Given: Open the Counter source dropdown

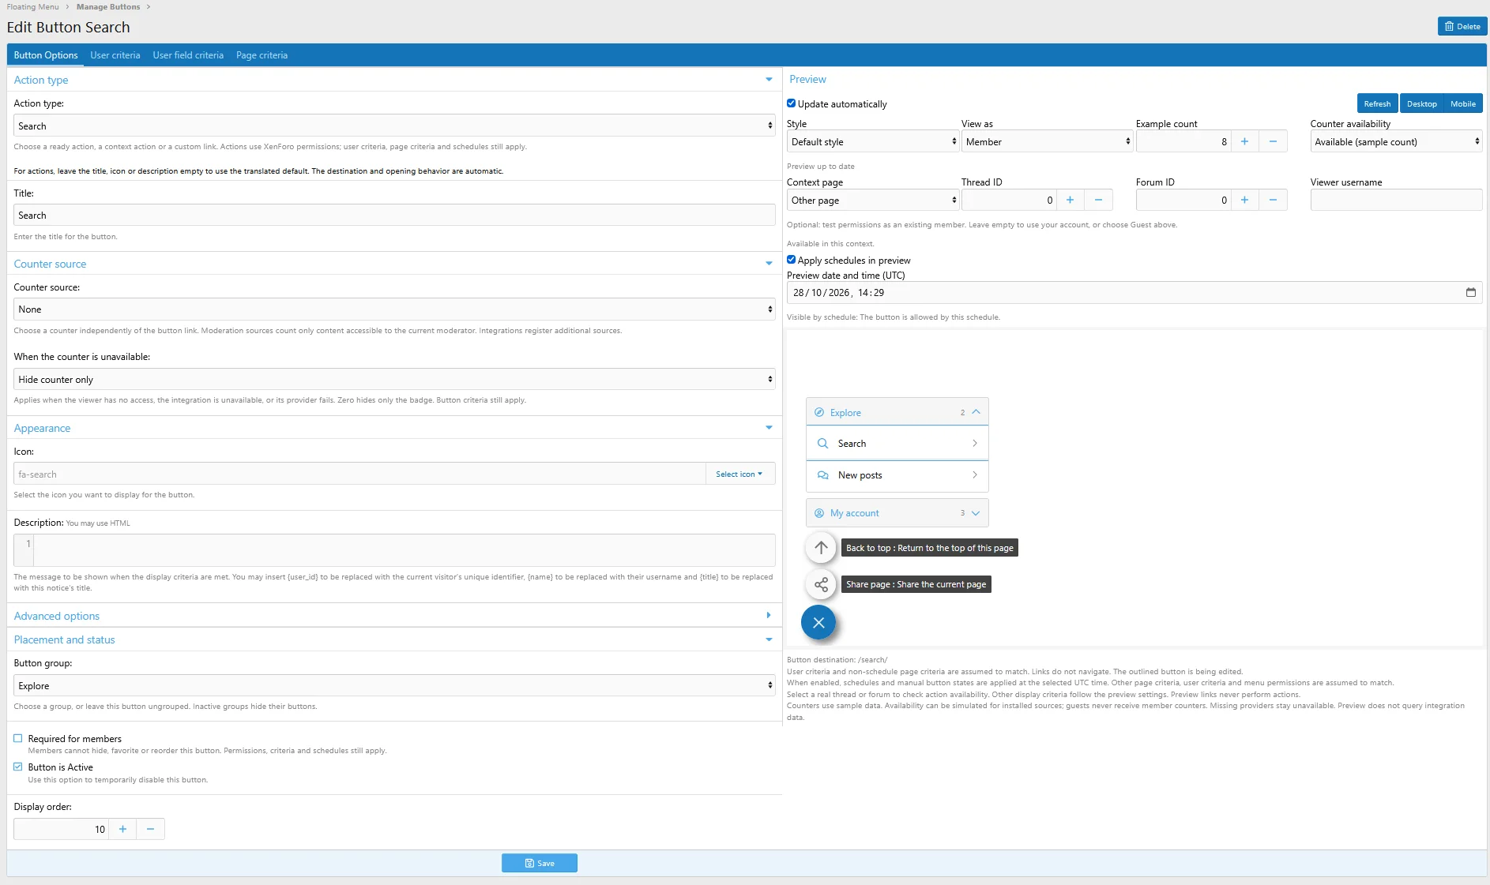Looking at the screenshot, I should [x=394, y=309].
